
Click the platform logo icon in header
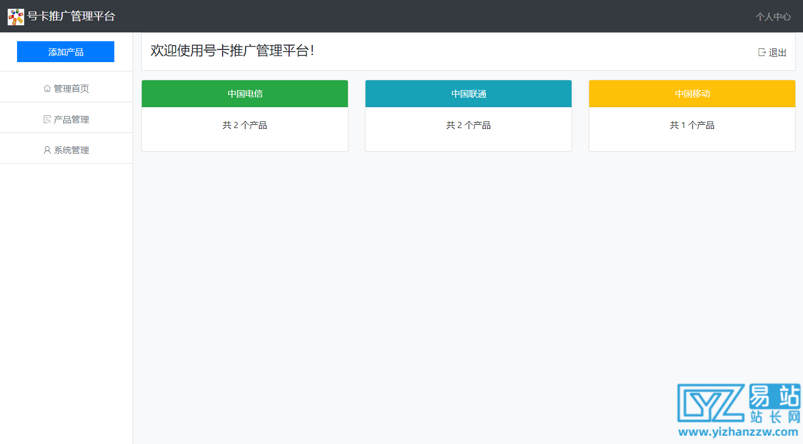click(x=16, y=17)
